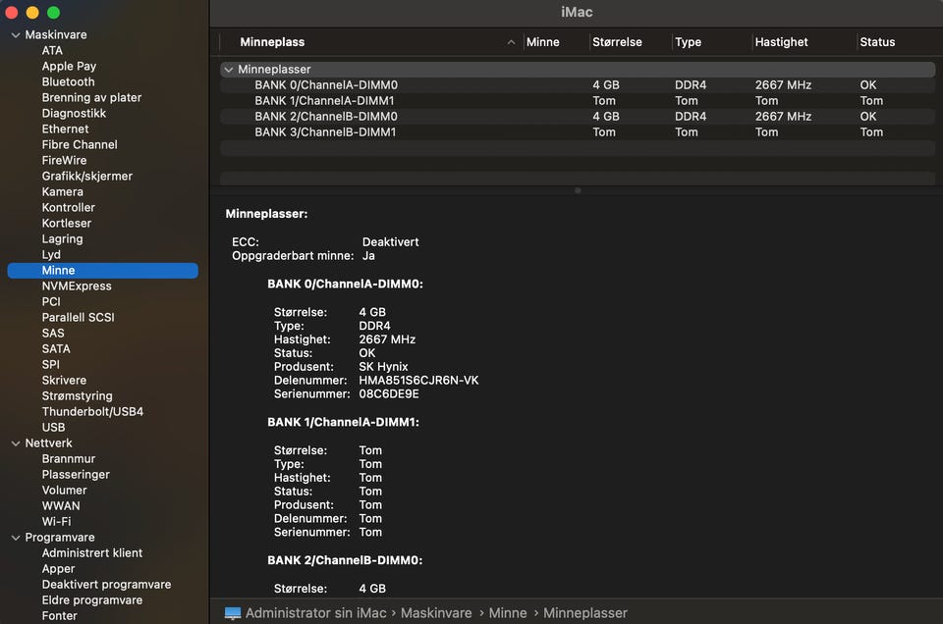Select row BANK 0/ChannelA-DIMM0
Image resolution: width=943 pixels, height=624 pixels.
pos(578,85)
